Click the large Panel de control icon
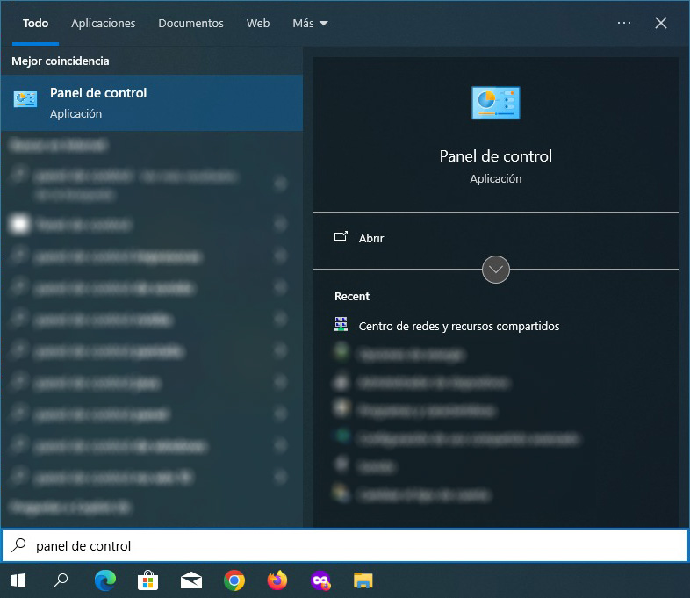This screenshot has width=690, height=598. [x=495, y=103]
